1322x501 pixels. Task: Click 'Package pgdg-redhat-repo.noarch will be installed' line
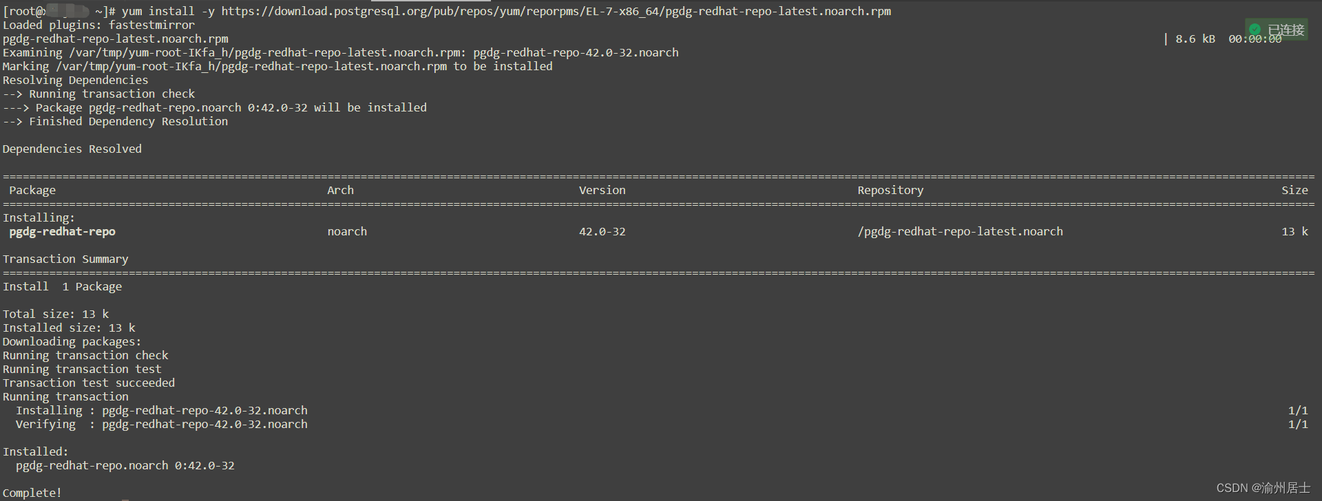pyautogui.click(x=215, y=107)
